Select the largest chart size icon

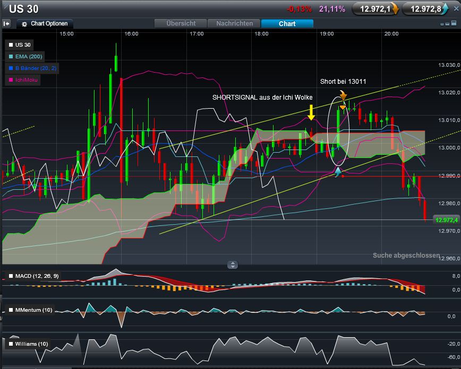click(x=454, y=23)
